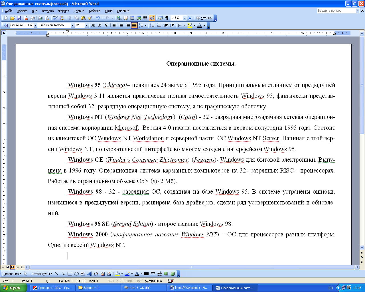
Task: Switch to lab03(MSWord01) taskbar window
Action: tap(189, 288)
